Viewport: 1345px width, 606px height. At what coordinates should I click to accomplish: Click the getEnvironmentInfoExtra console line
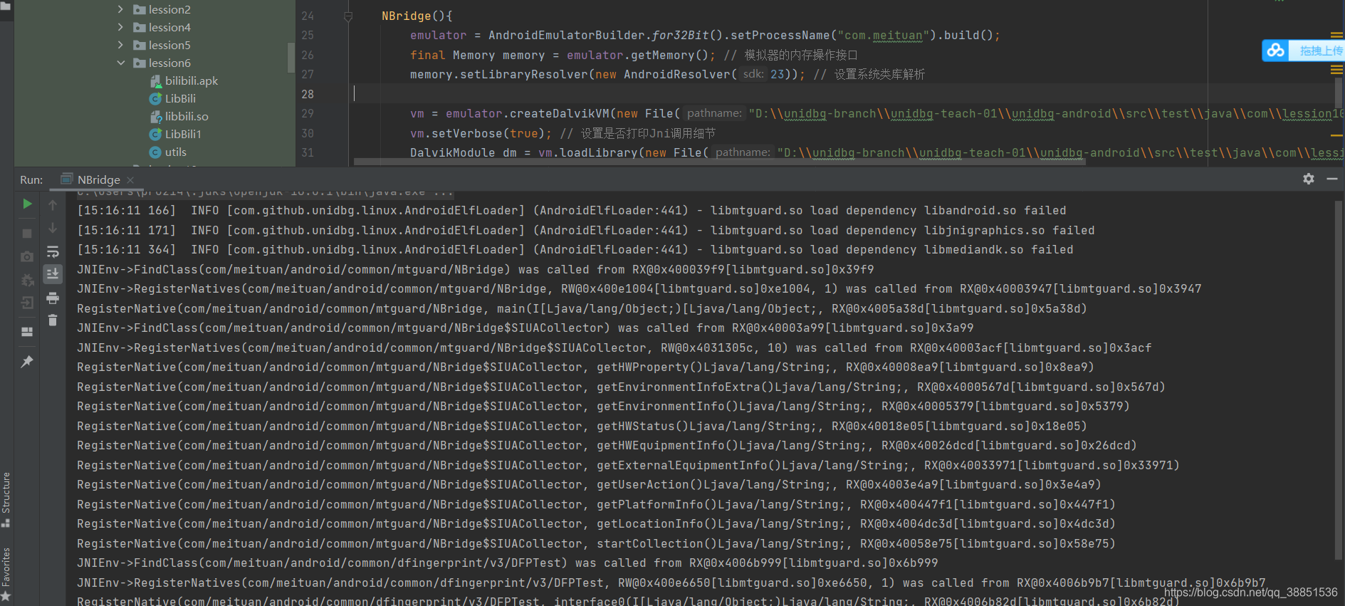[621, 387]
